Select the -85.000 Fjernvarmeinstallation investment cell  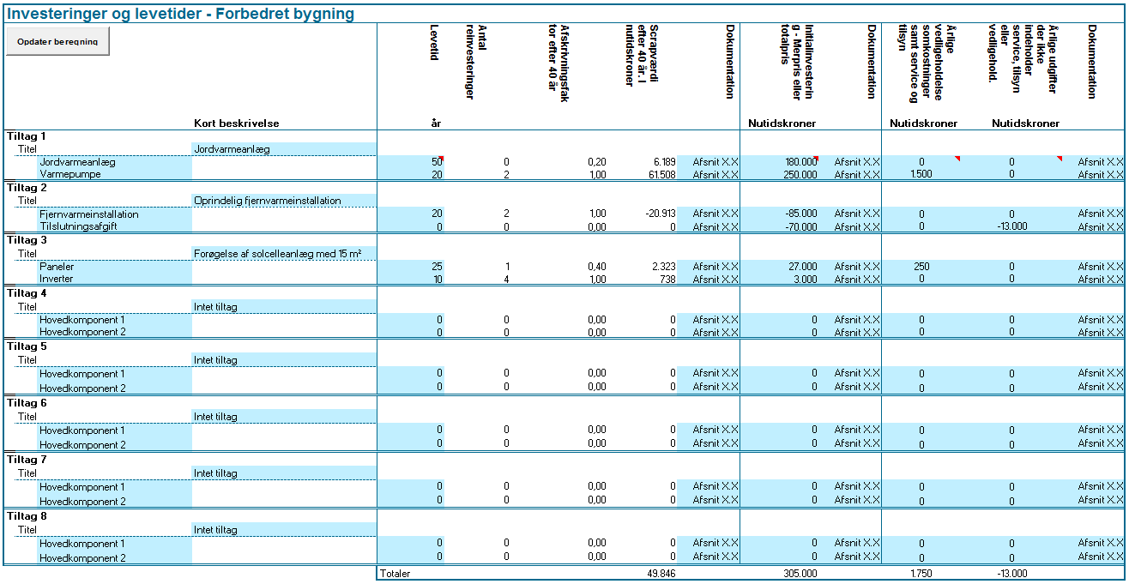click(781, 214)
